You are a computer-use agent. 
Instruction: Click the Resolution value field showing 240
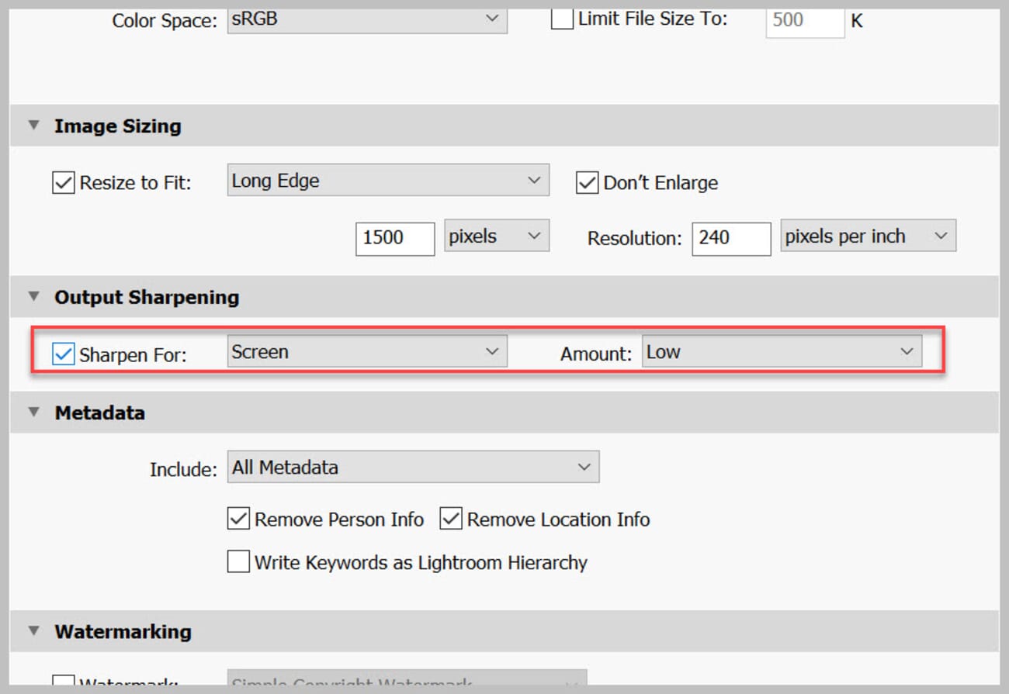730,239
